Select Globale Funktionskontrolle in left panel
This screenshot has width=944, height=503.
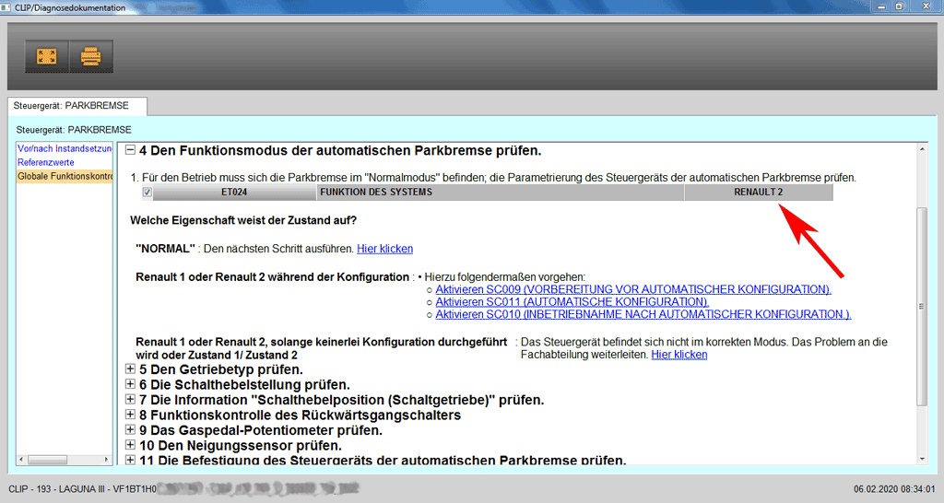65,176
